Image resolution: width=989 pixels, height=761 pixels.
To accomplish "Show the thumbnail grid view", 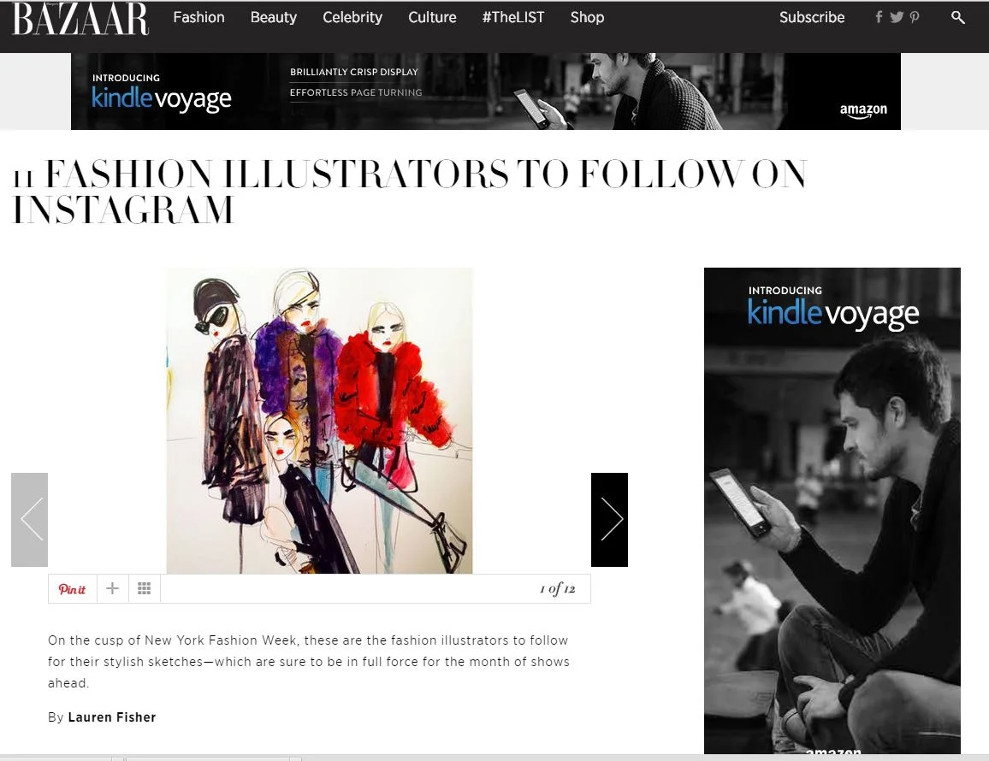I will coord(145,589).
